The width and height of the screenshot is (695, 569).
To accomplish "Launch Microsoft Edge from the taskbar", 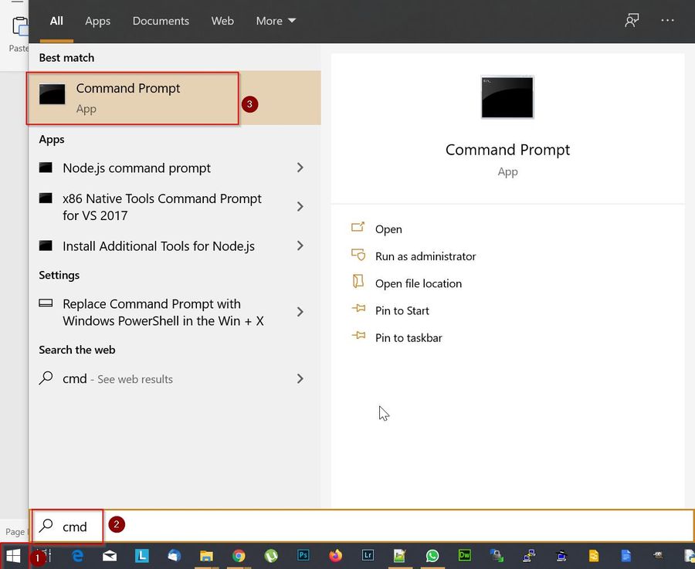I will pyautogui.click(x=78, y=555).
